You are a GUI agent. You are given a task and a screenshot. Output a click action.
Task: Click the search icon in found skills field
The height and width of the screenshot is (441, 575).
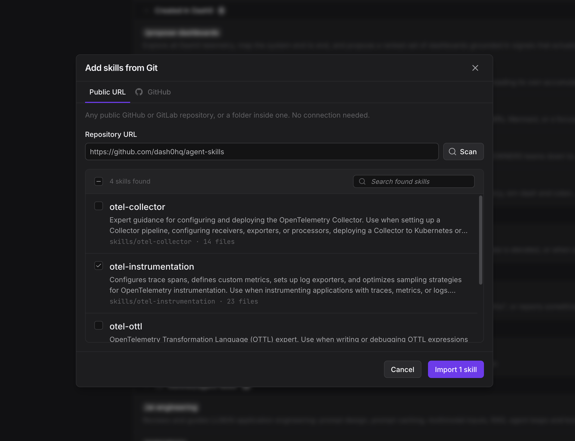(x=362, y=181)
